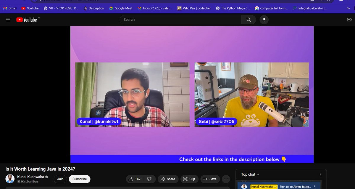Open the Aiven link in pinned chat
Viewport: 355px width, 189px height.
coord(306,187)
